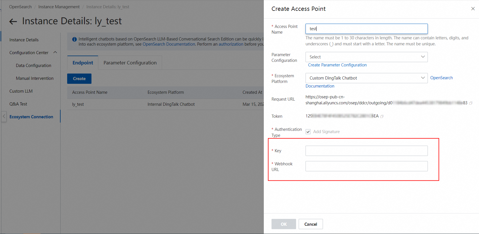Viewport: 479px width, 234px height.
Task: Collapse the Configuration Center menu
Action: [x=55, y=52]
